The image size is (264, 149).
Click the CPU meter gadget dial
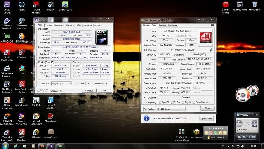click(x=243, y=95)
